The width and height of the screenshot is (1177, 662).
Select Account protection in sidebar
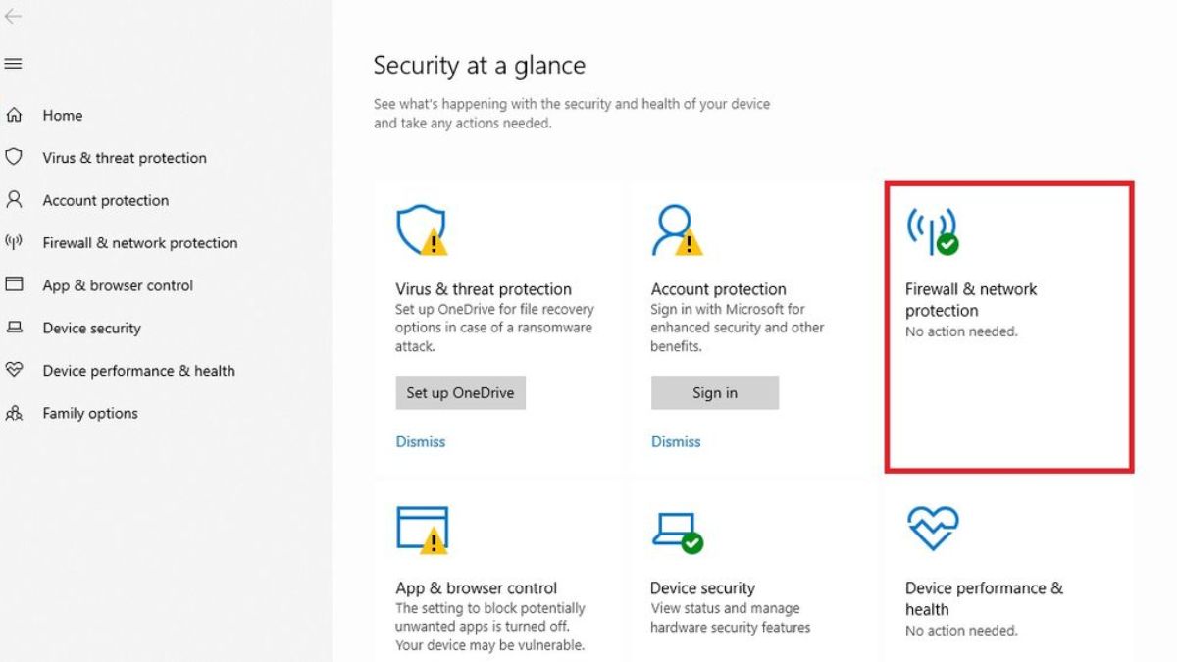click(x=106, y=200)
